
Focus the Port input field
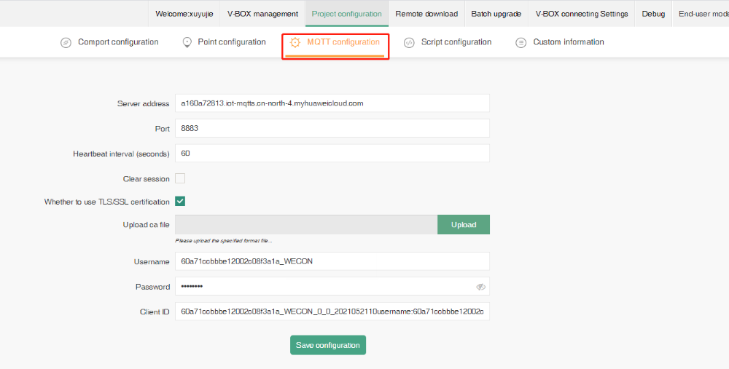point(332,128)
